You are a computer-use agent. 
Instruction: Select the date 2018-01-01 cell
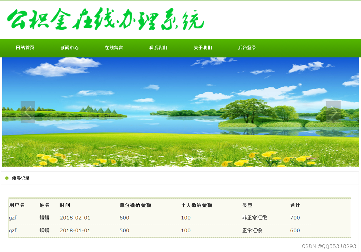75,230
